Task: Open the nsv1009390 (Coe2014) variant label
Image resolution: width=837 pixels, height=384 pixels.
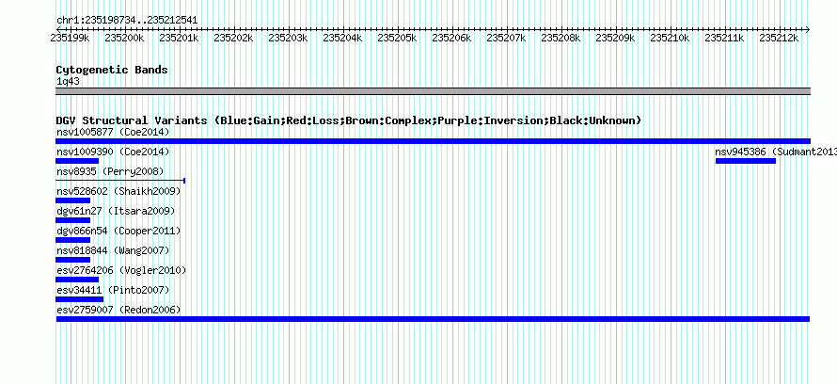Action: [113, 152]
